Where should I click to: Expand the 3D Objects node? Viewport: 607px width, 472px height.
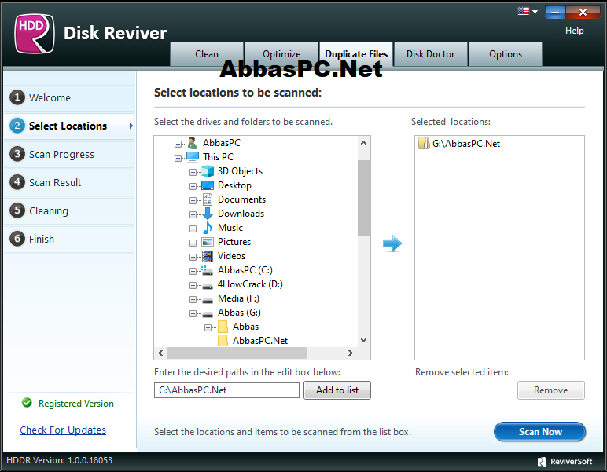pos(193,172)
